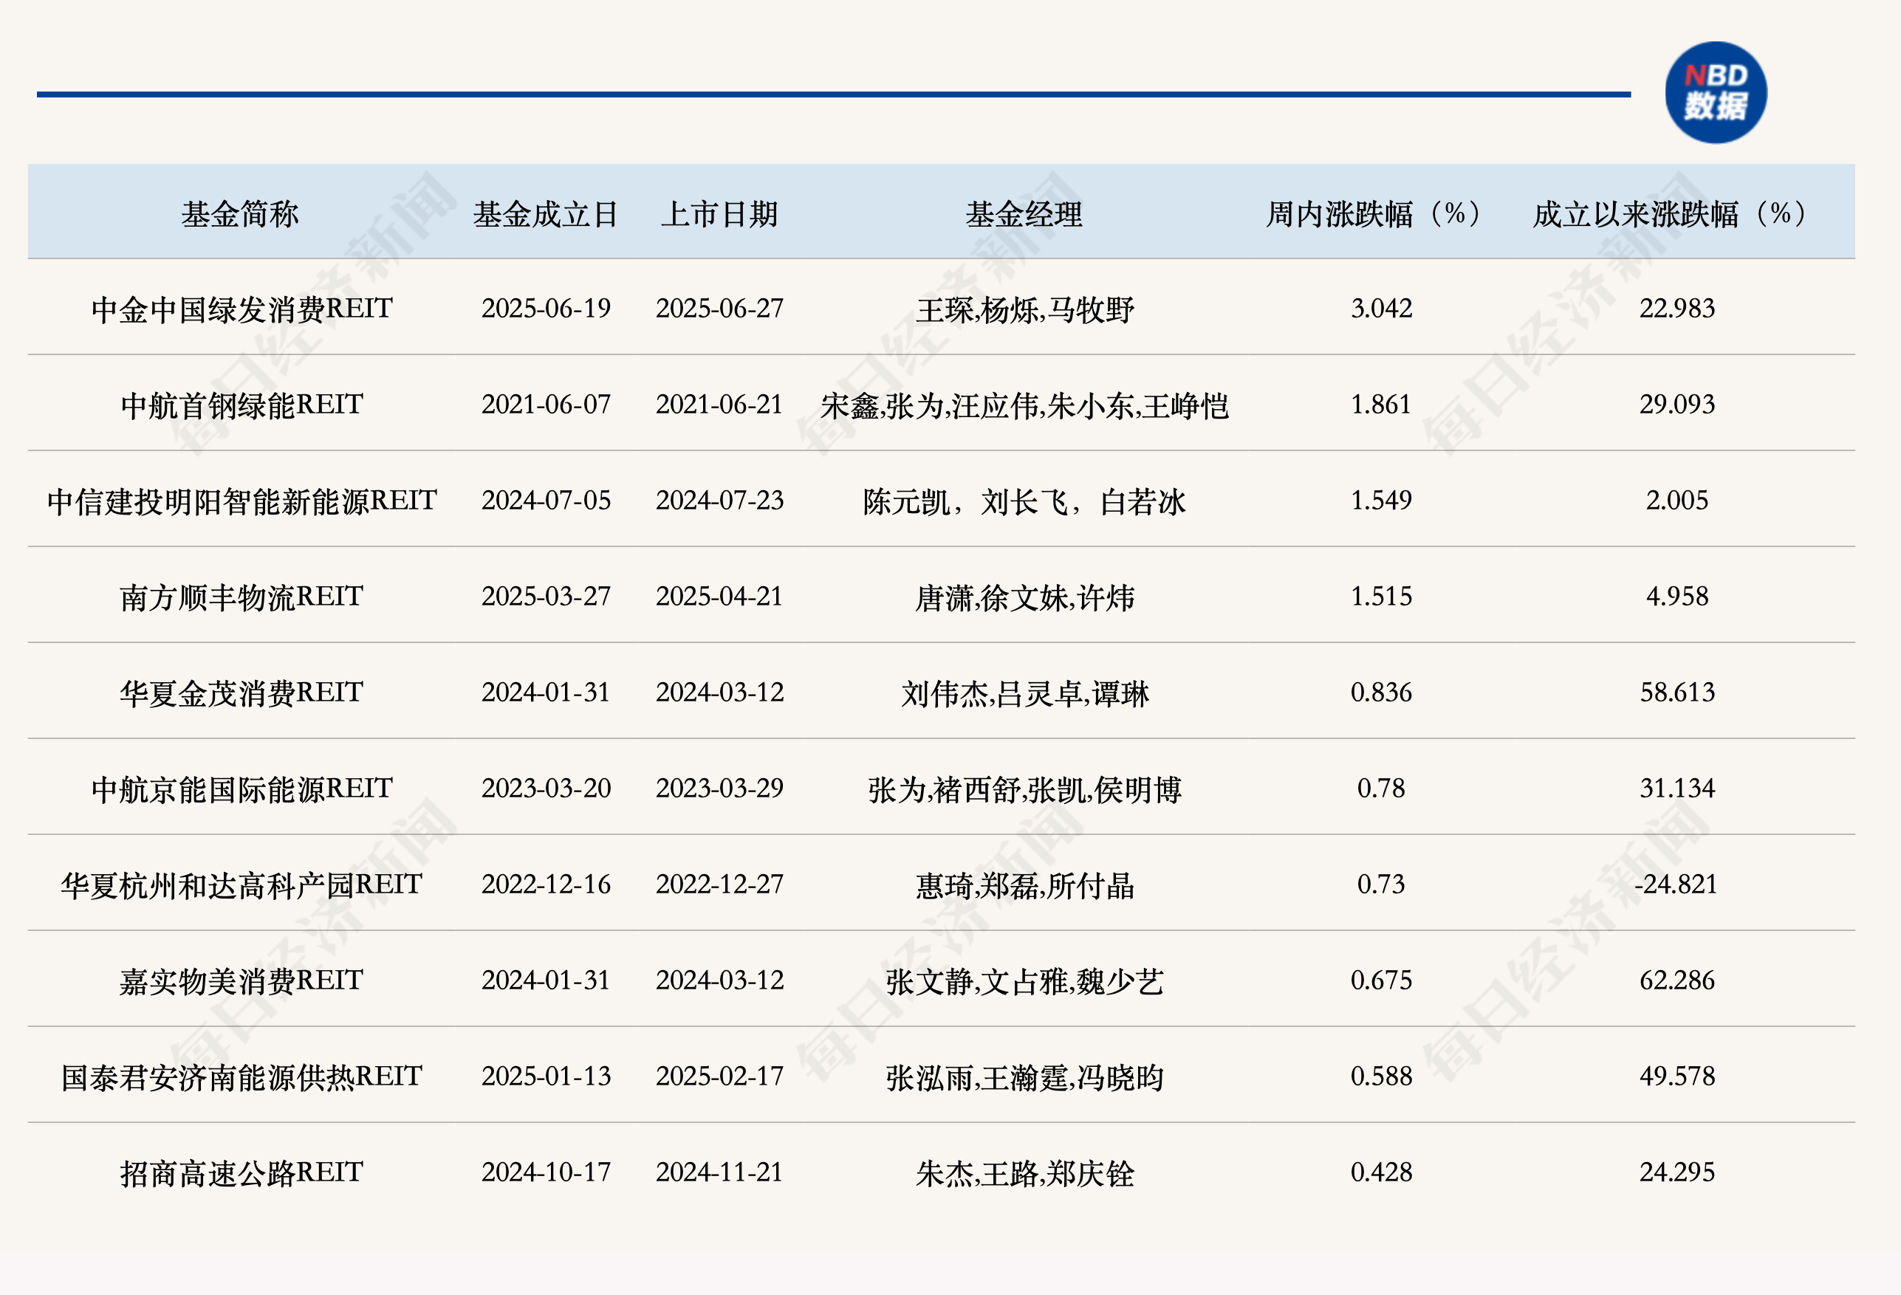
Task: Click managers 张为,褚西舒,张凯,侯明博
Action: [x=1025, y=790]
